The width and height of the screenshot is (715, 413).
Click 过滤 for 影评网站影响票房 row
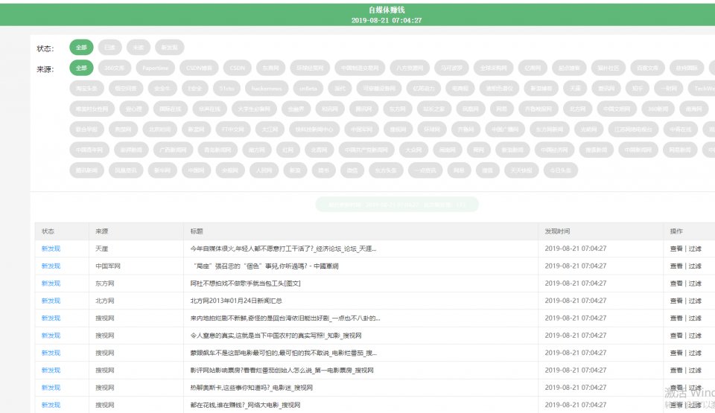coord(695,370)
